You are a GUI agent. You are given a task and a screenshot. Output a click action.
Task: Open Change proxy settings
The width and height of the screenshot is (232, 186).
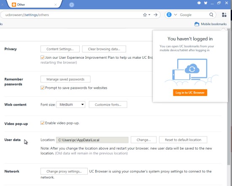pyautogui.click(x=64, y=171)
